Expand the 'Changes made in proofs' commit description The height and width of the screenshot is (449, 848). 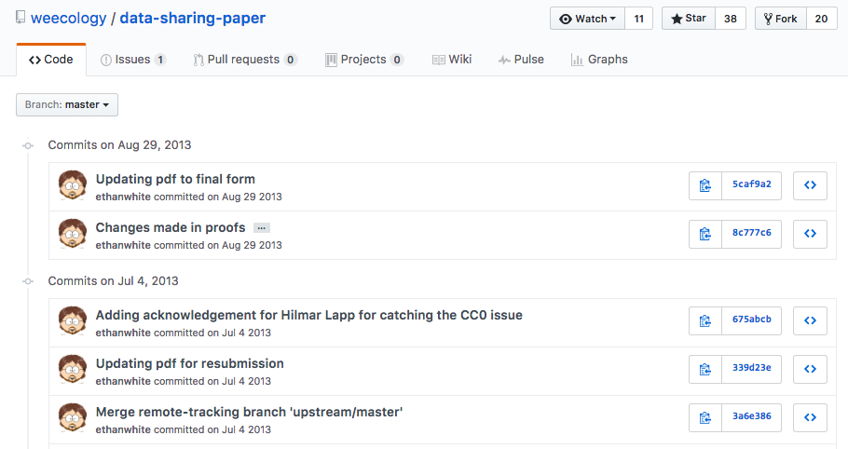[261, 228]
